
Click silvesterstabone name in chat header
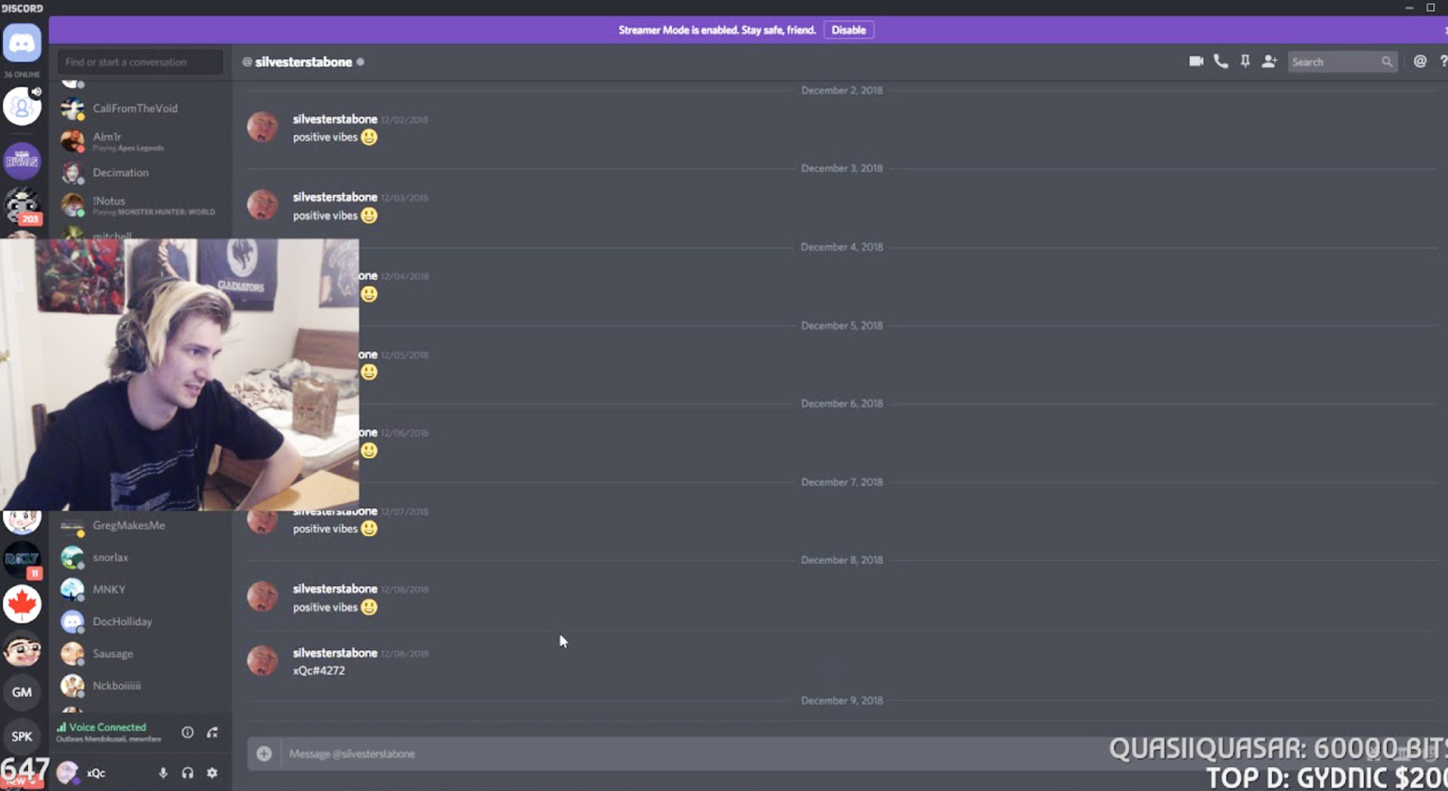click(x=303, y=62)
